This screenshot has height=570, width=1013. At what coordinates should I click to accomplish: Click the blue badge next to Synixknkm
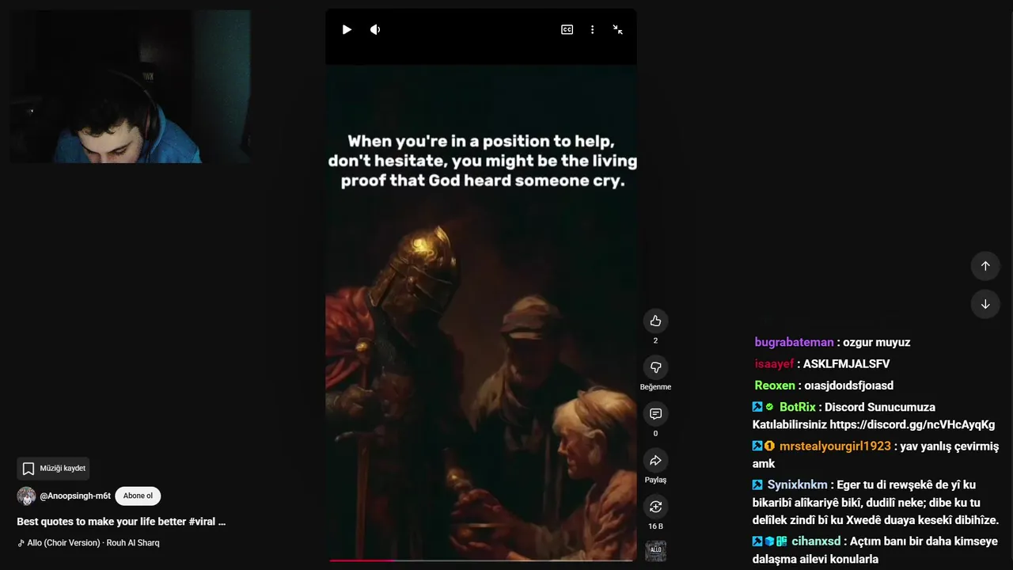(x=757, y=484)
